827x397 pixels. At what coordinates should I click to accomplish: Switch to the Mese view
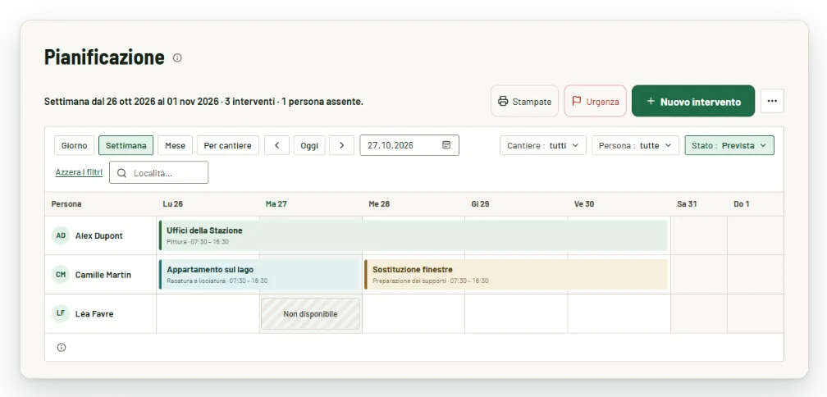pos(175,145)
